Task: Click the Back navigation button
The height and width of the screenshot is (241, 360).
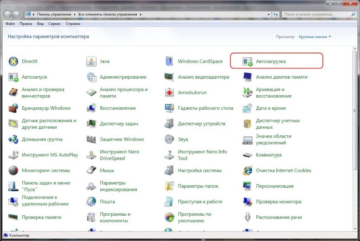Action: click(7, 14)
